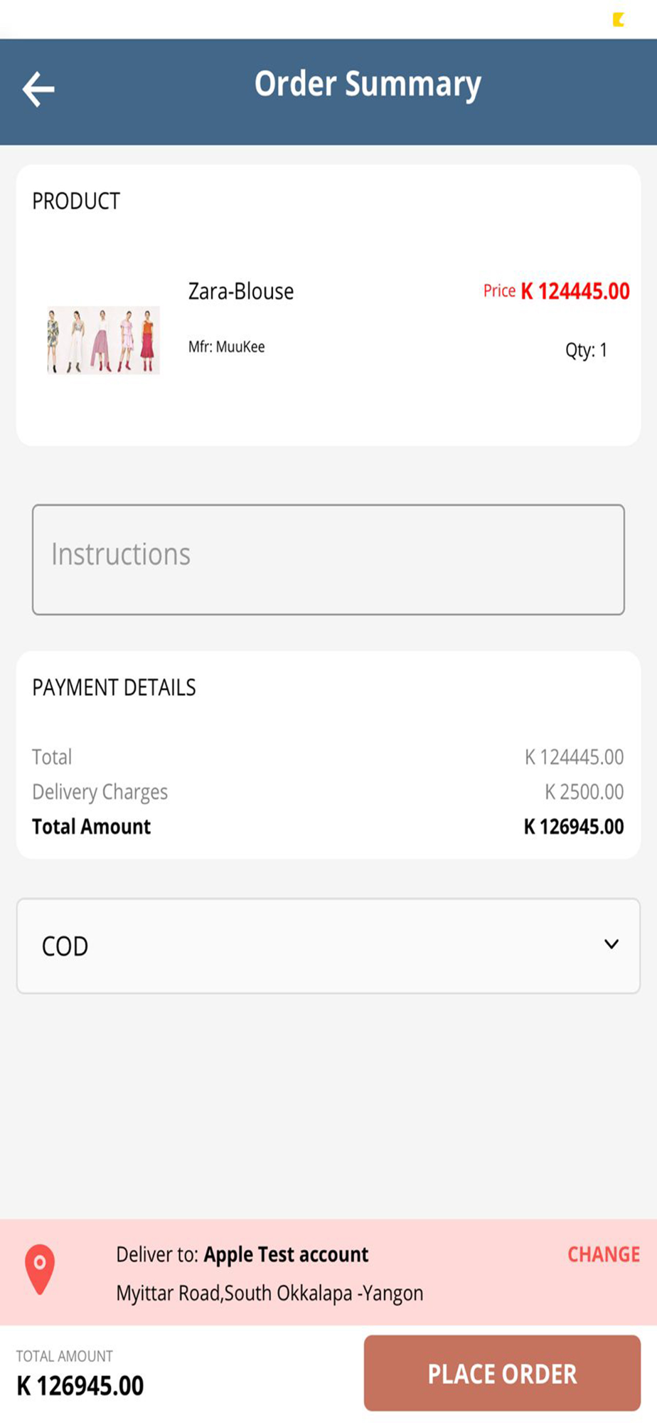Tap the Myittar Road delivery address
This screenshot has width=657, height=1423.
269,1293
